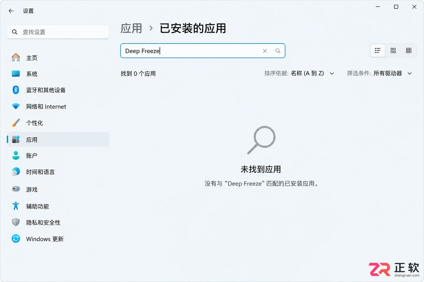Click the privacy shield icon
This screenshot has width=424, height=282.
click(16, 222)
